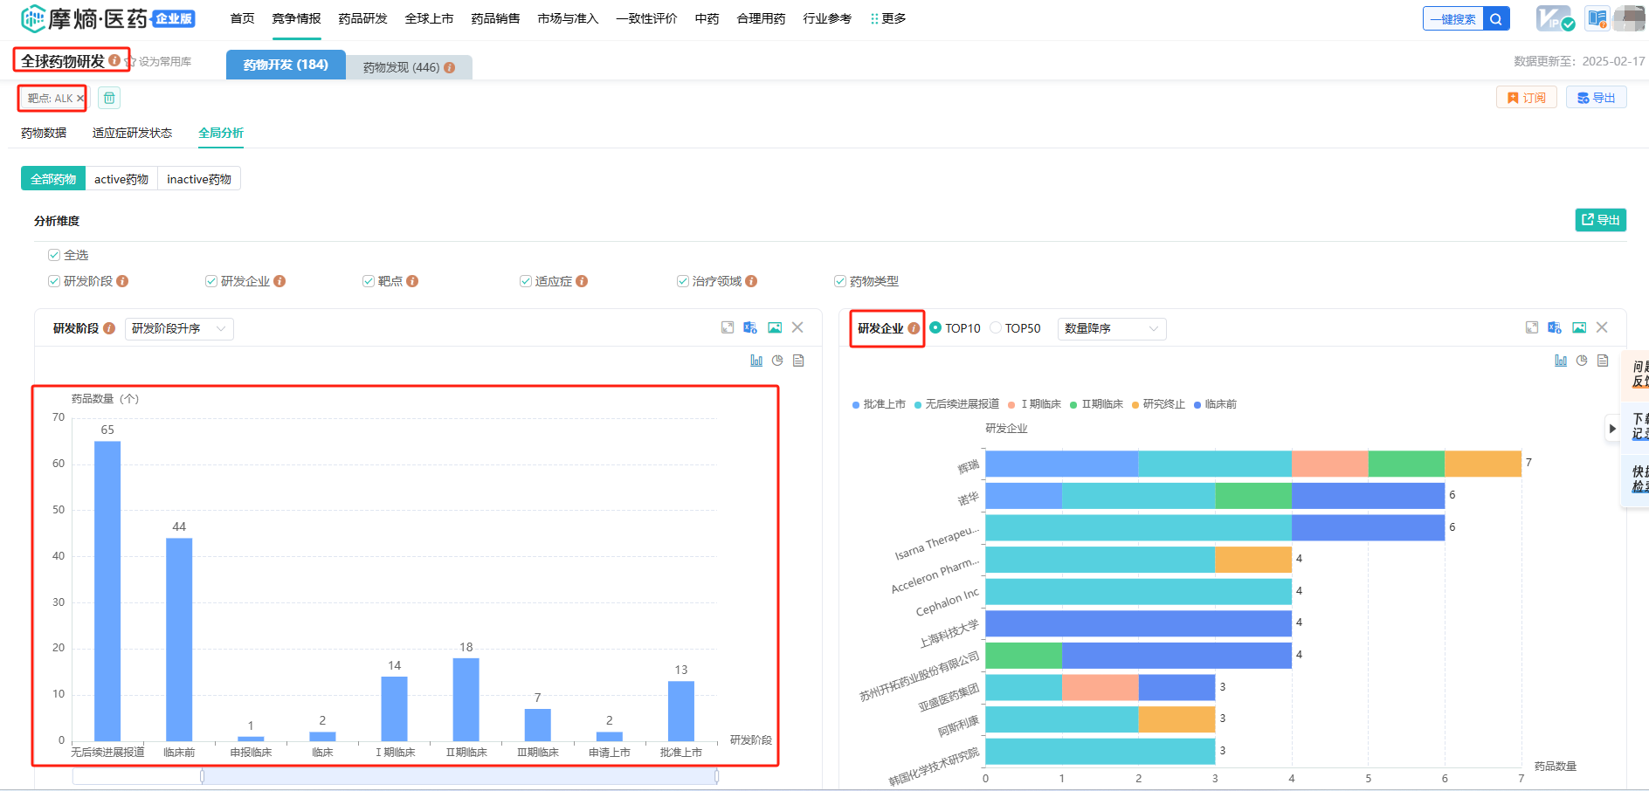This screenshot has width=1649, height=791.
Task: Open the 药物数据 tab
Action: (x=44, y=133)
